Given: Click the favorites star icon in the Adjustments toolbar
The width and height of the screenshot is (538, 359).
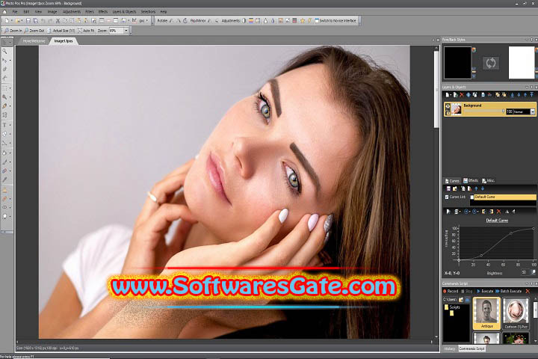Looking at the screenshot, I should click(303, 21).
